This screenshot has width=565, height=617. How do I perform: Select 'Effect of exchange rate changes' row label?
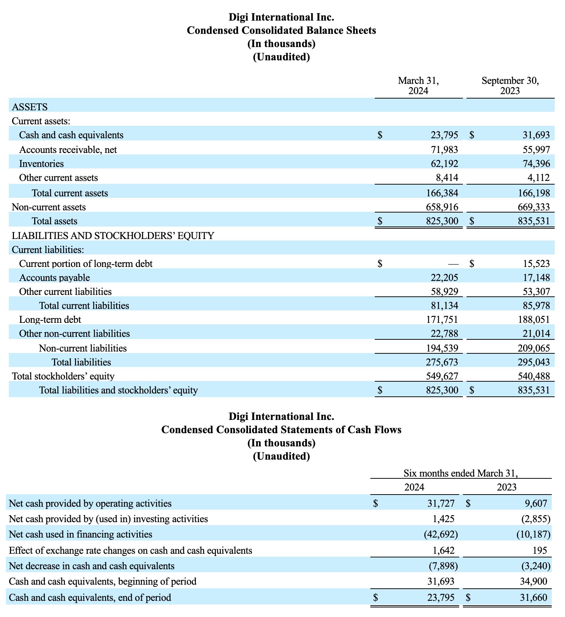tap(130, 550)
